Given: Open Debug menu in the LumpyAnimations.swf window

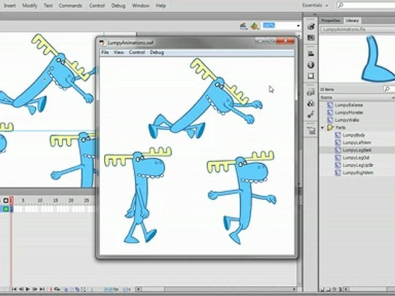Looking at the screenshot, I should pos(157,52).
